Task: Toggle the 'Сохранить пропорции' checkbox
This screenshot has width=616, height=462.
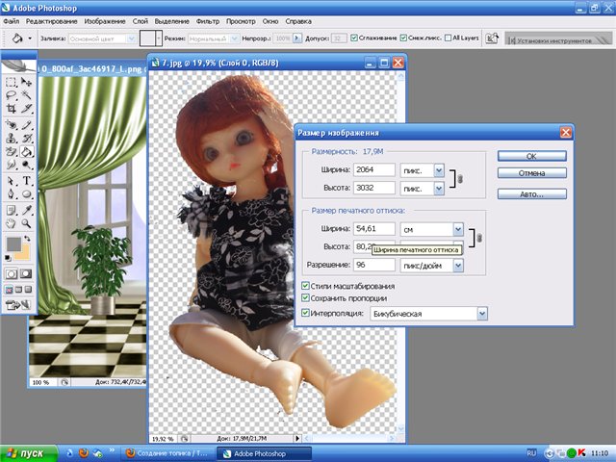Action: click(306, 299)
